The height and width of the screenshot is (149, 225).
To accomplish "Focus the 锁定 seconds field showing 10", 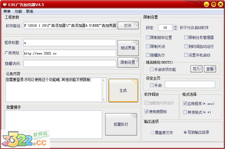I will click(x=165, y=27).
